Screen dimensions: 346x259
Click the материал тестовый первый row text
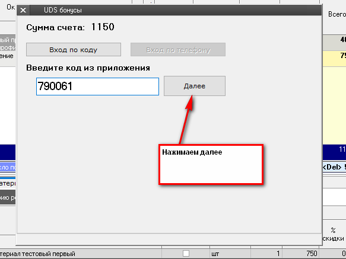(37, 254)
